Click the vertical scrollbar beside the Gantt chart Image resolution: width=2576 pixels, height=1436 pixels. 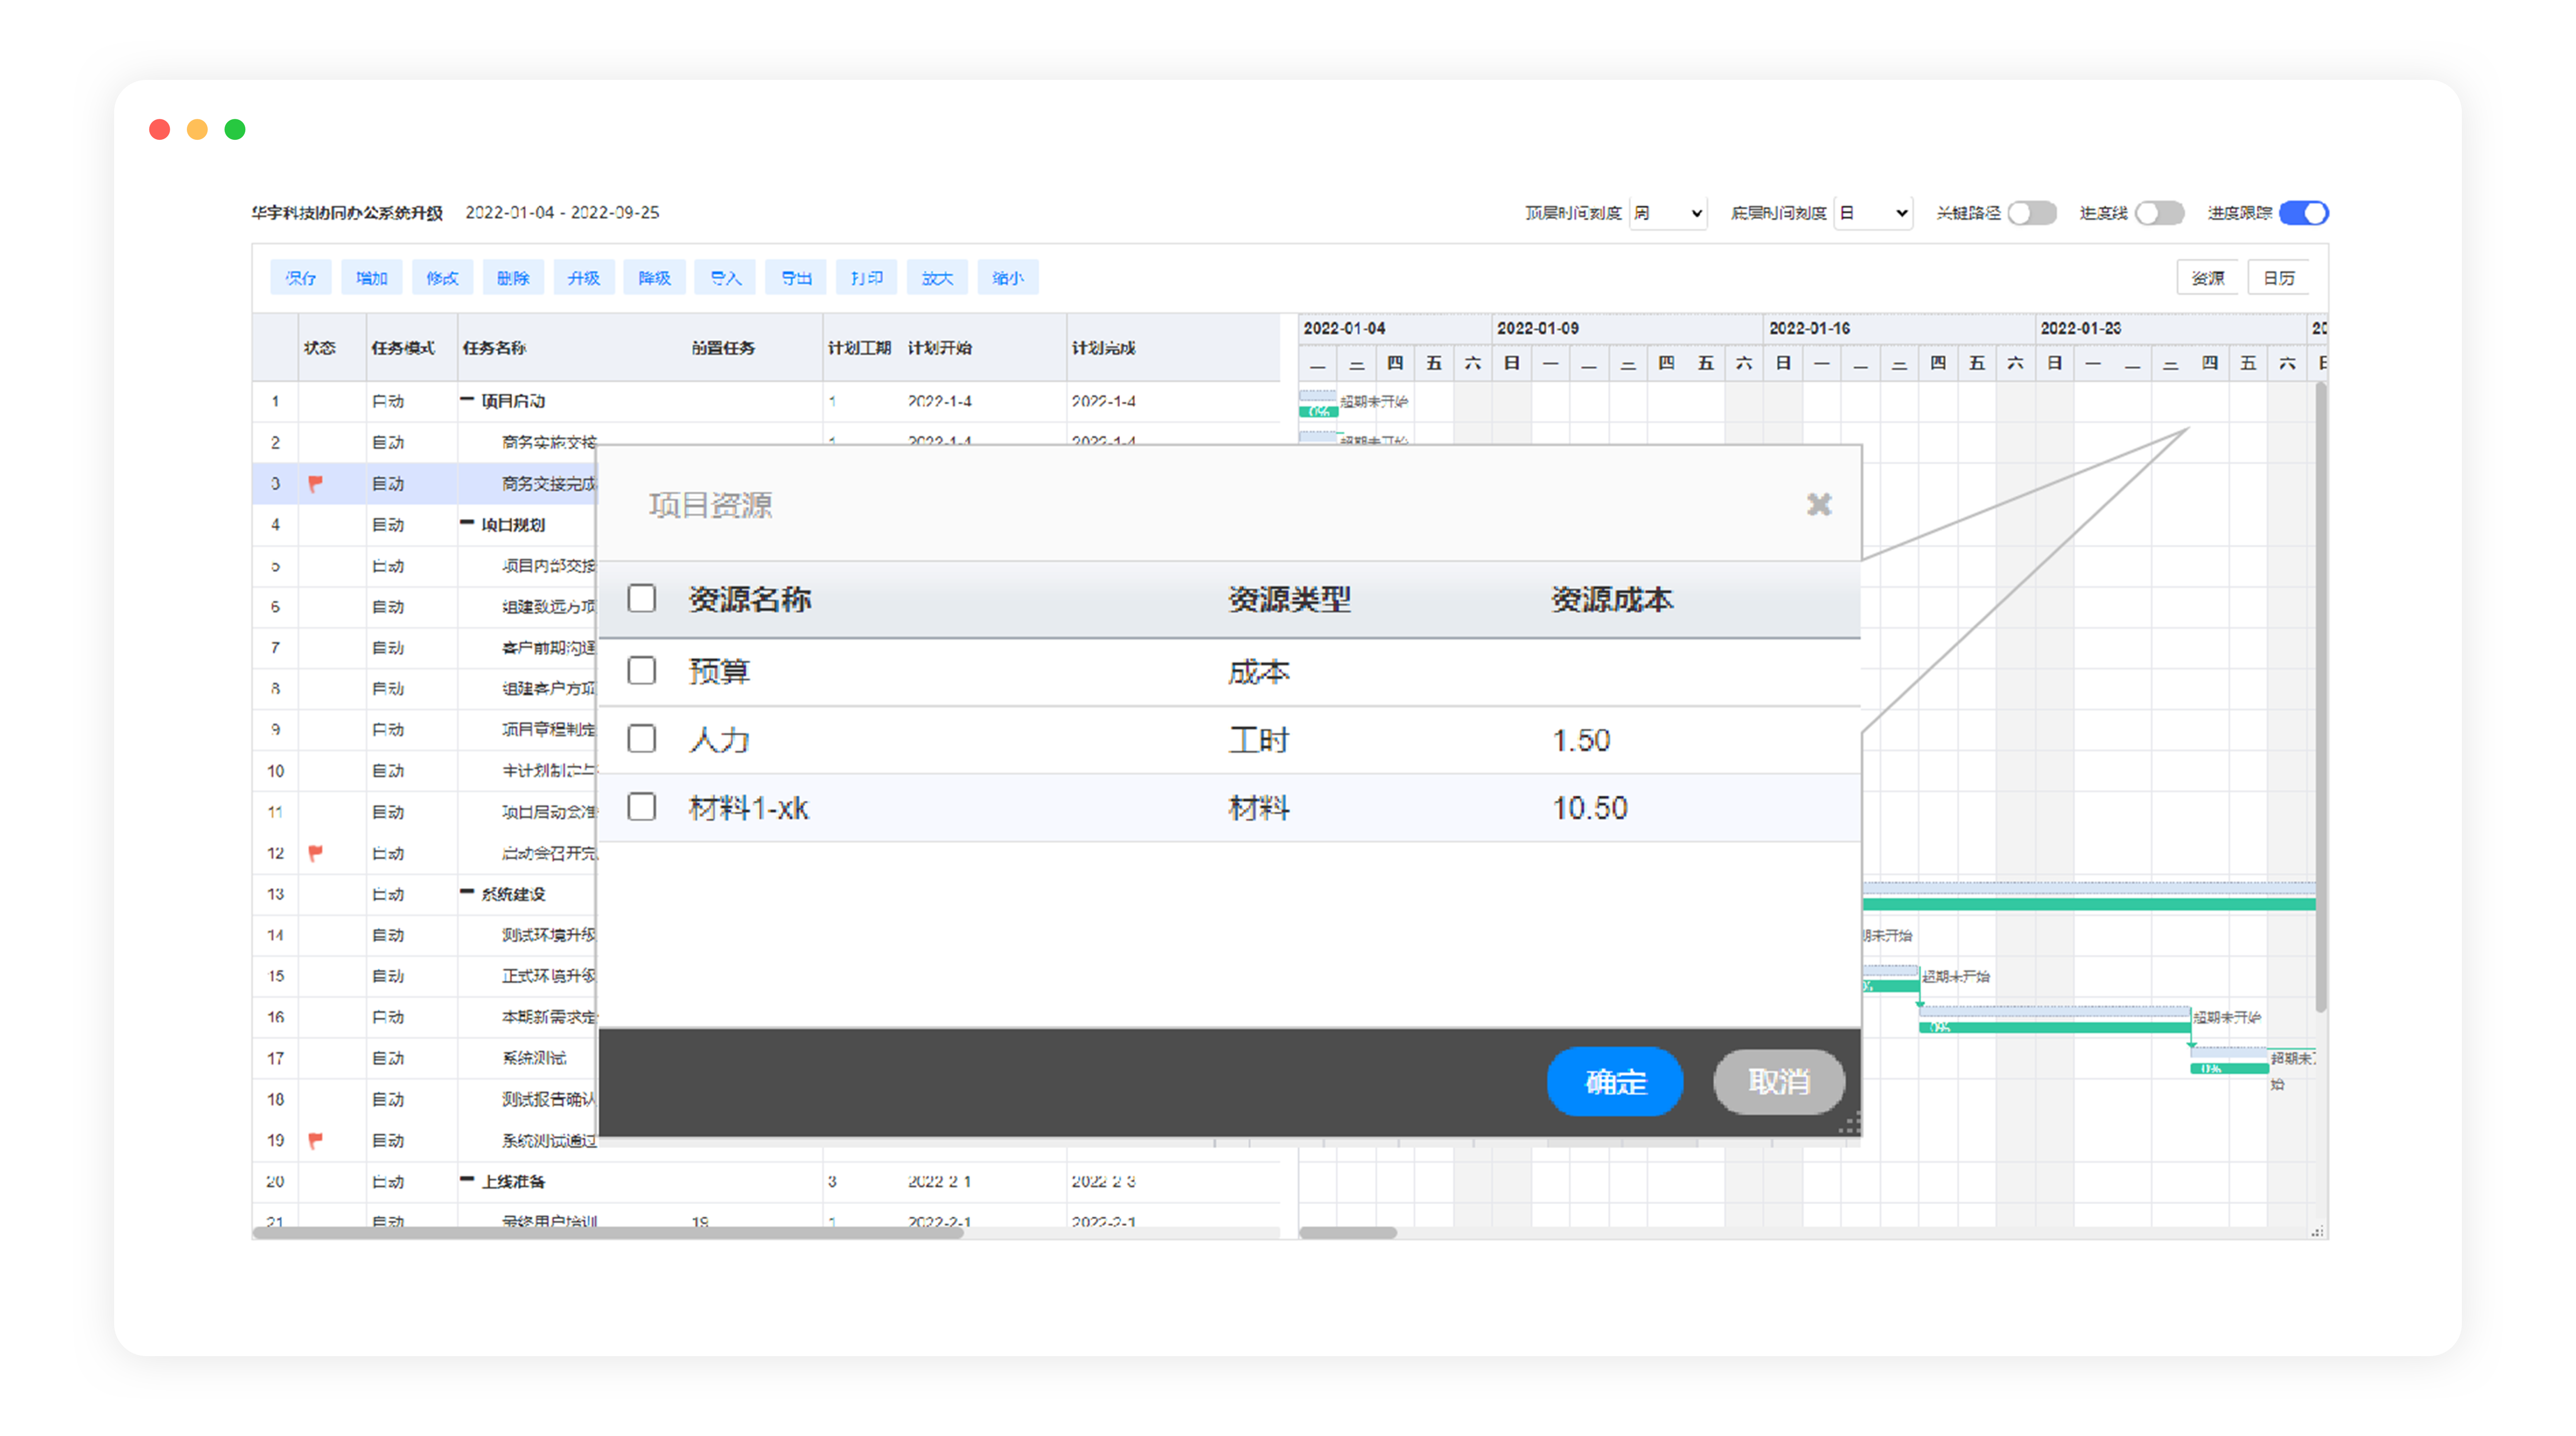2320,697
